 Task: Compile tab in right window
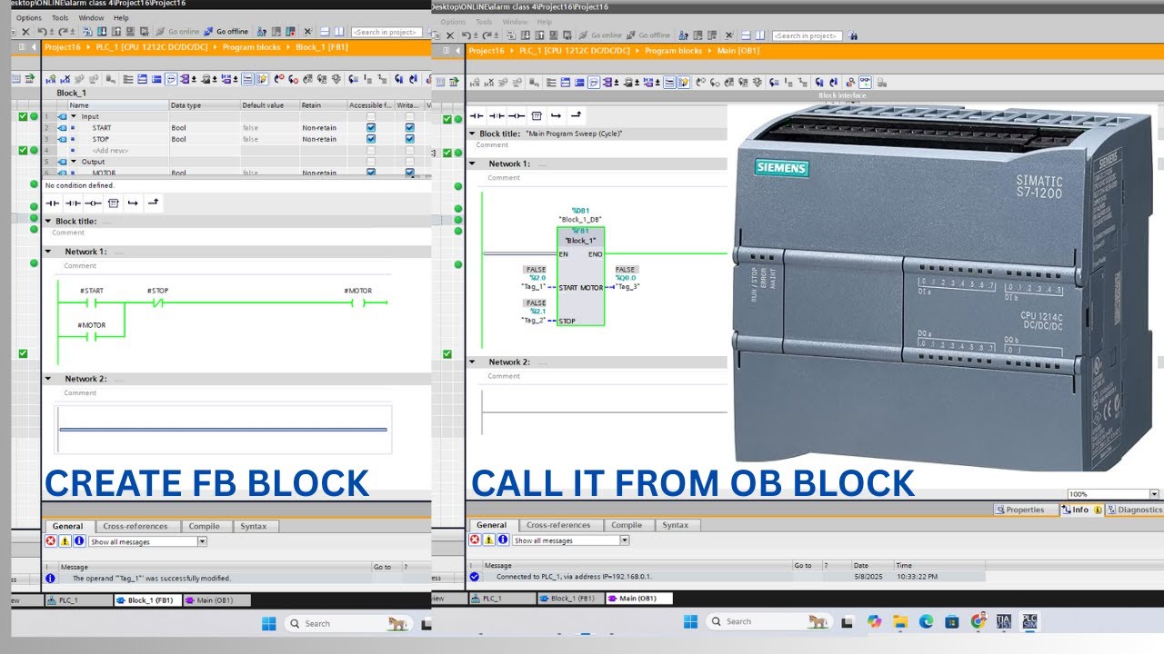pyautogui.click(x=627, y=525)
